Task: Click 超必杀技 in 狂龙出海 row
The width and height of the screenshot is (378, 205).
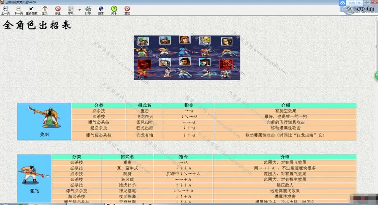Action: click(x=98, y=128)
